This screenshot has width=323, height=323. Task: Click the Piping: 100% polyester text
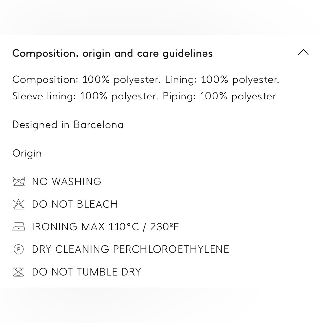tap(219, 96)
